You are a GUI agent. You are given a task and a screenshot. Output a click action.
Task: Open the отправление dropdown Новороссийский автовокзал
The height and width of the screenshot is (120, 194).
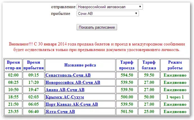[x=109, y=7]
